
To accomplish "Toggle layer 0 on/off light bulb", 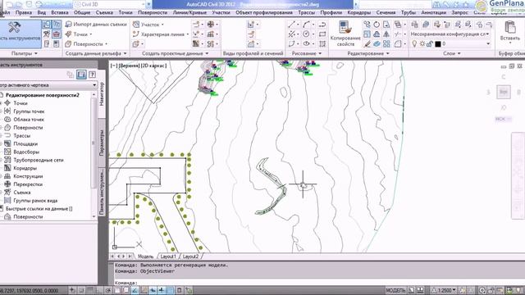I will (414, 43).
